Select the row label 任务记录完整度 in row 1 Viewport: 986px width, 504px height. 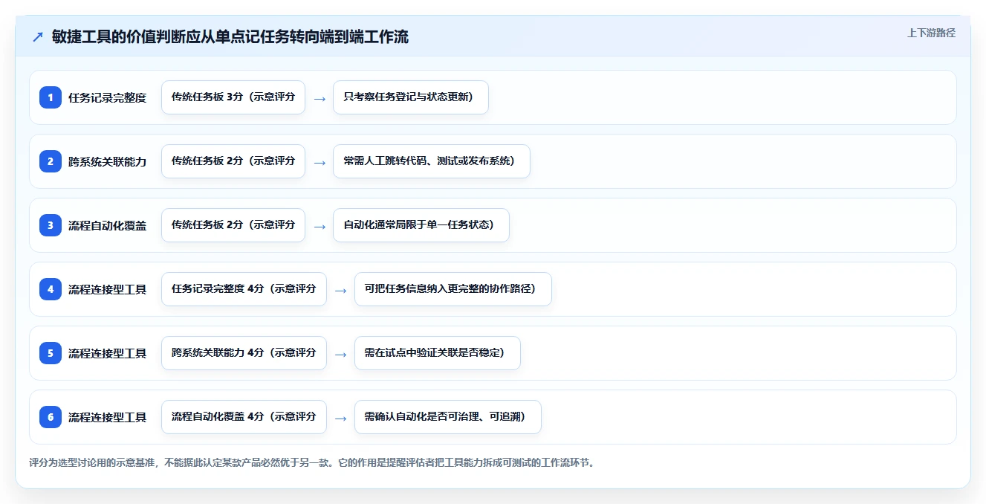107,97
